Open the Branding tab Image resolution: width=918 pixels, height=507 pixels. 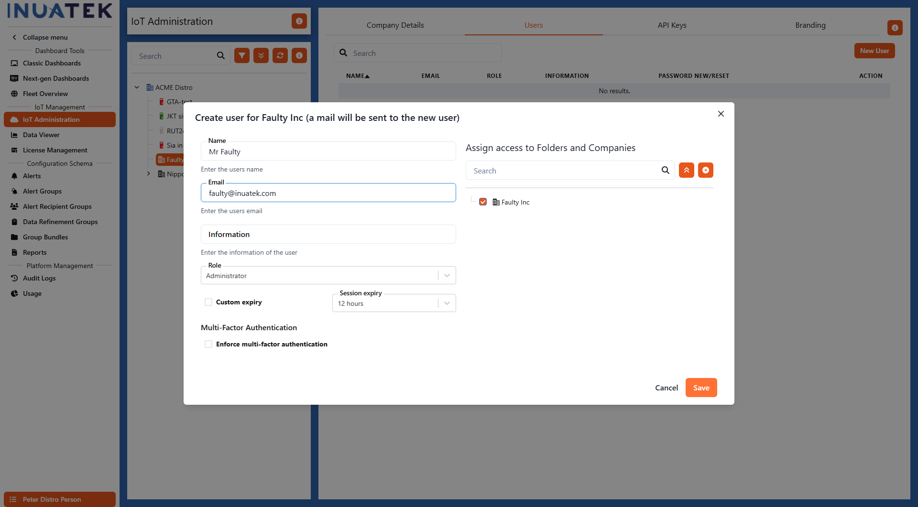click(810, 25)
